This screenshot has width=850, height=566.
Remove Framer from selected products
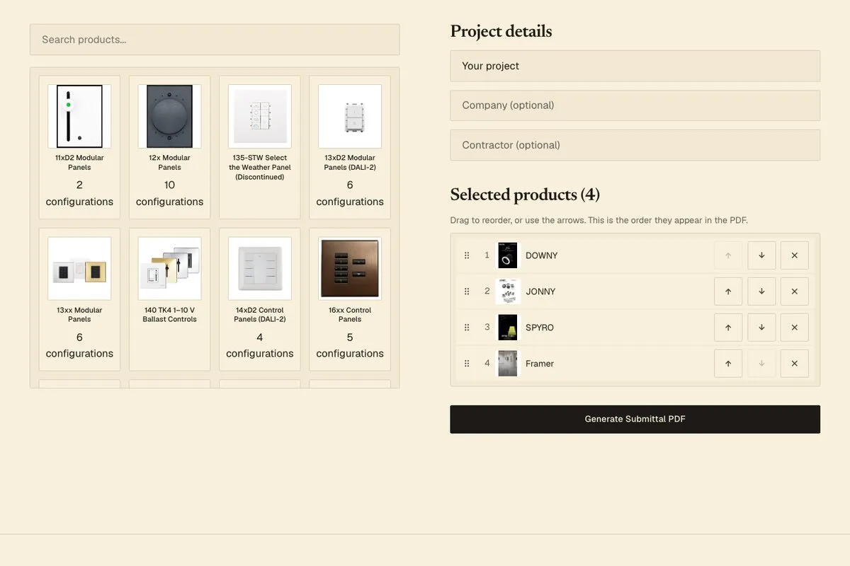(794, 364)
